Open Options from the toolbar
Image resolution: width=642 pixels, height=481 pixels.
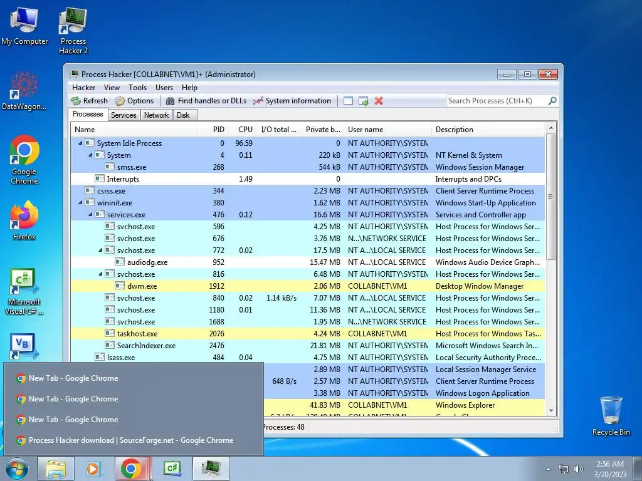click(x=134, y=101)
